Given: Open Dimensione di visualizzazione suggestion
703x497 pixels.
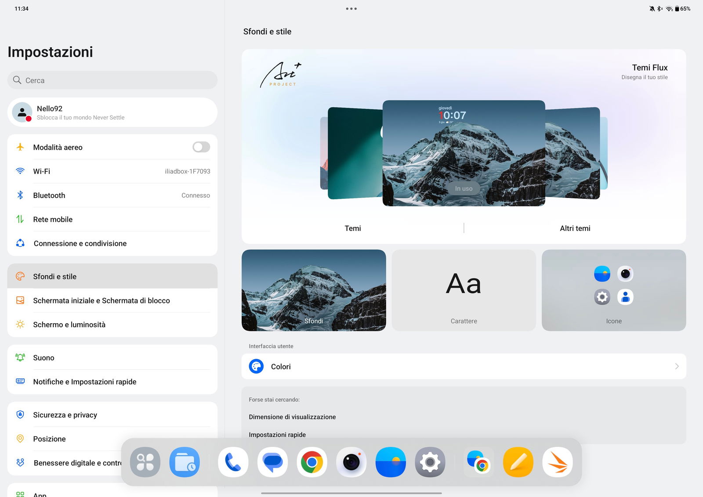Looking at the screenshot, I should [292, 417].
